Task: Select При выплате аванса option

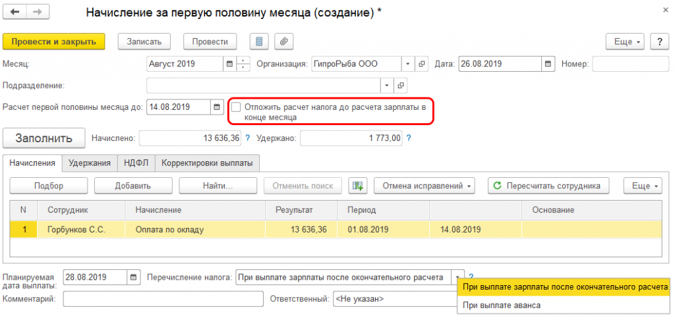Action: point(502,305)
